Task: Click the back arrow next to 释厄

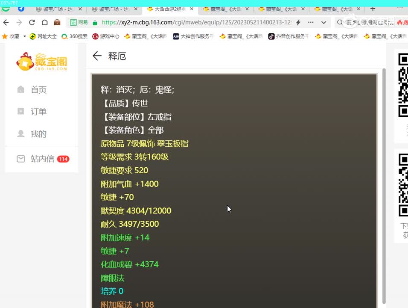Action: click(97, 56)
